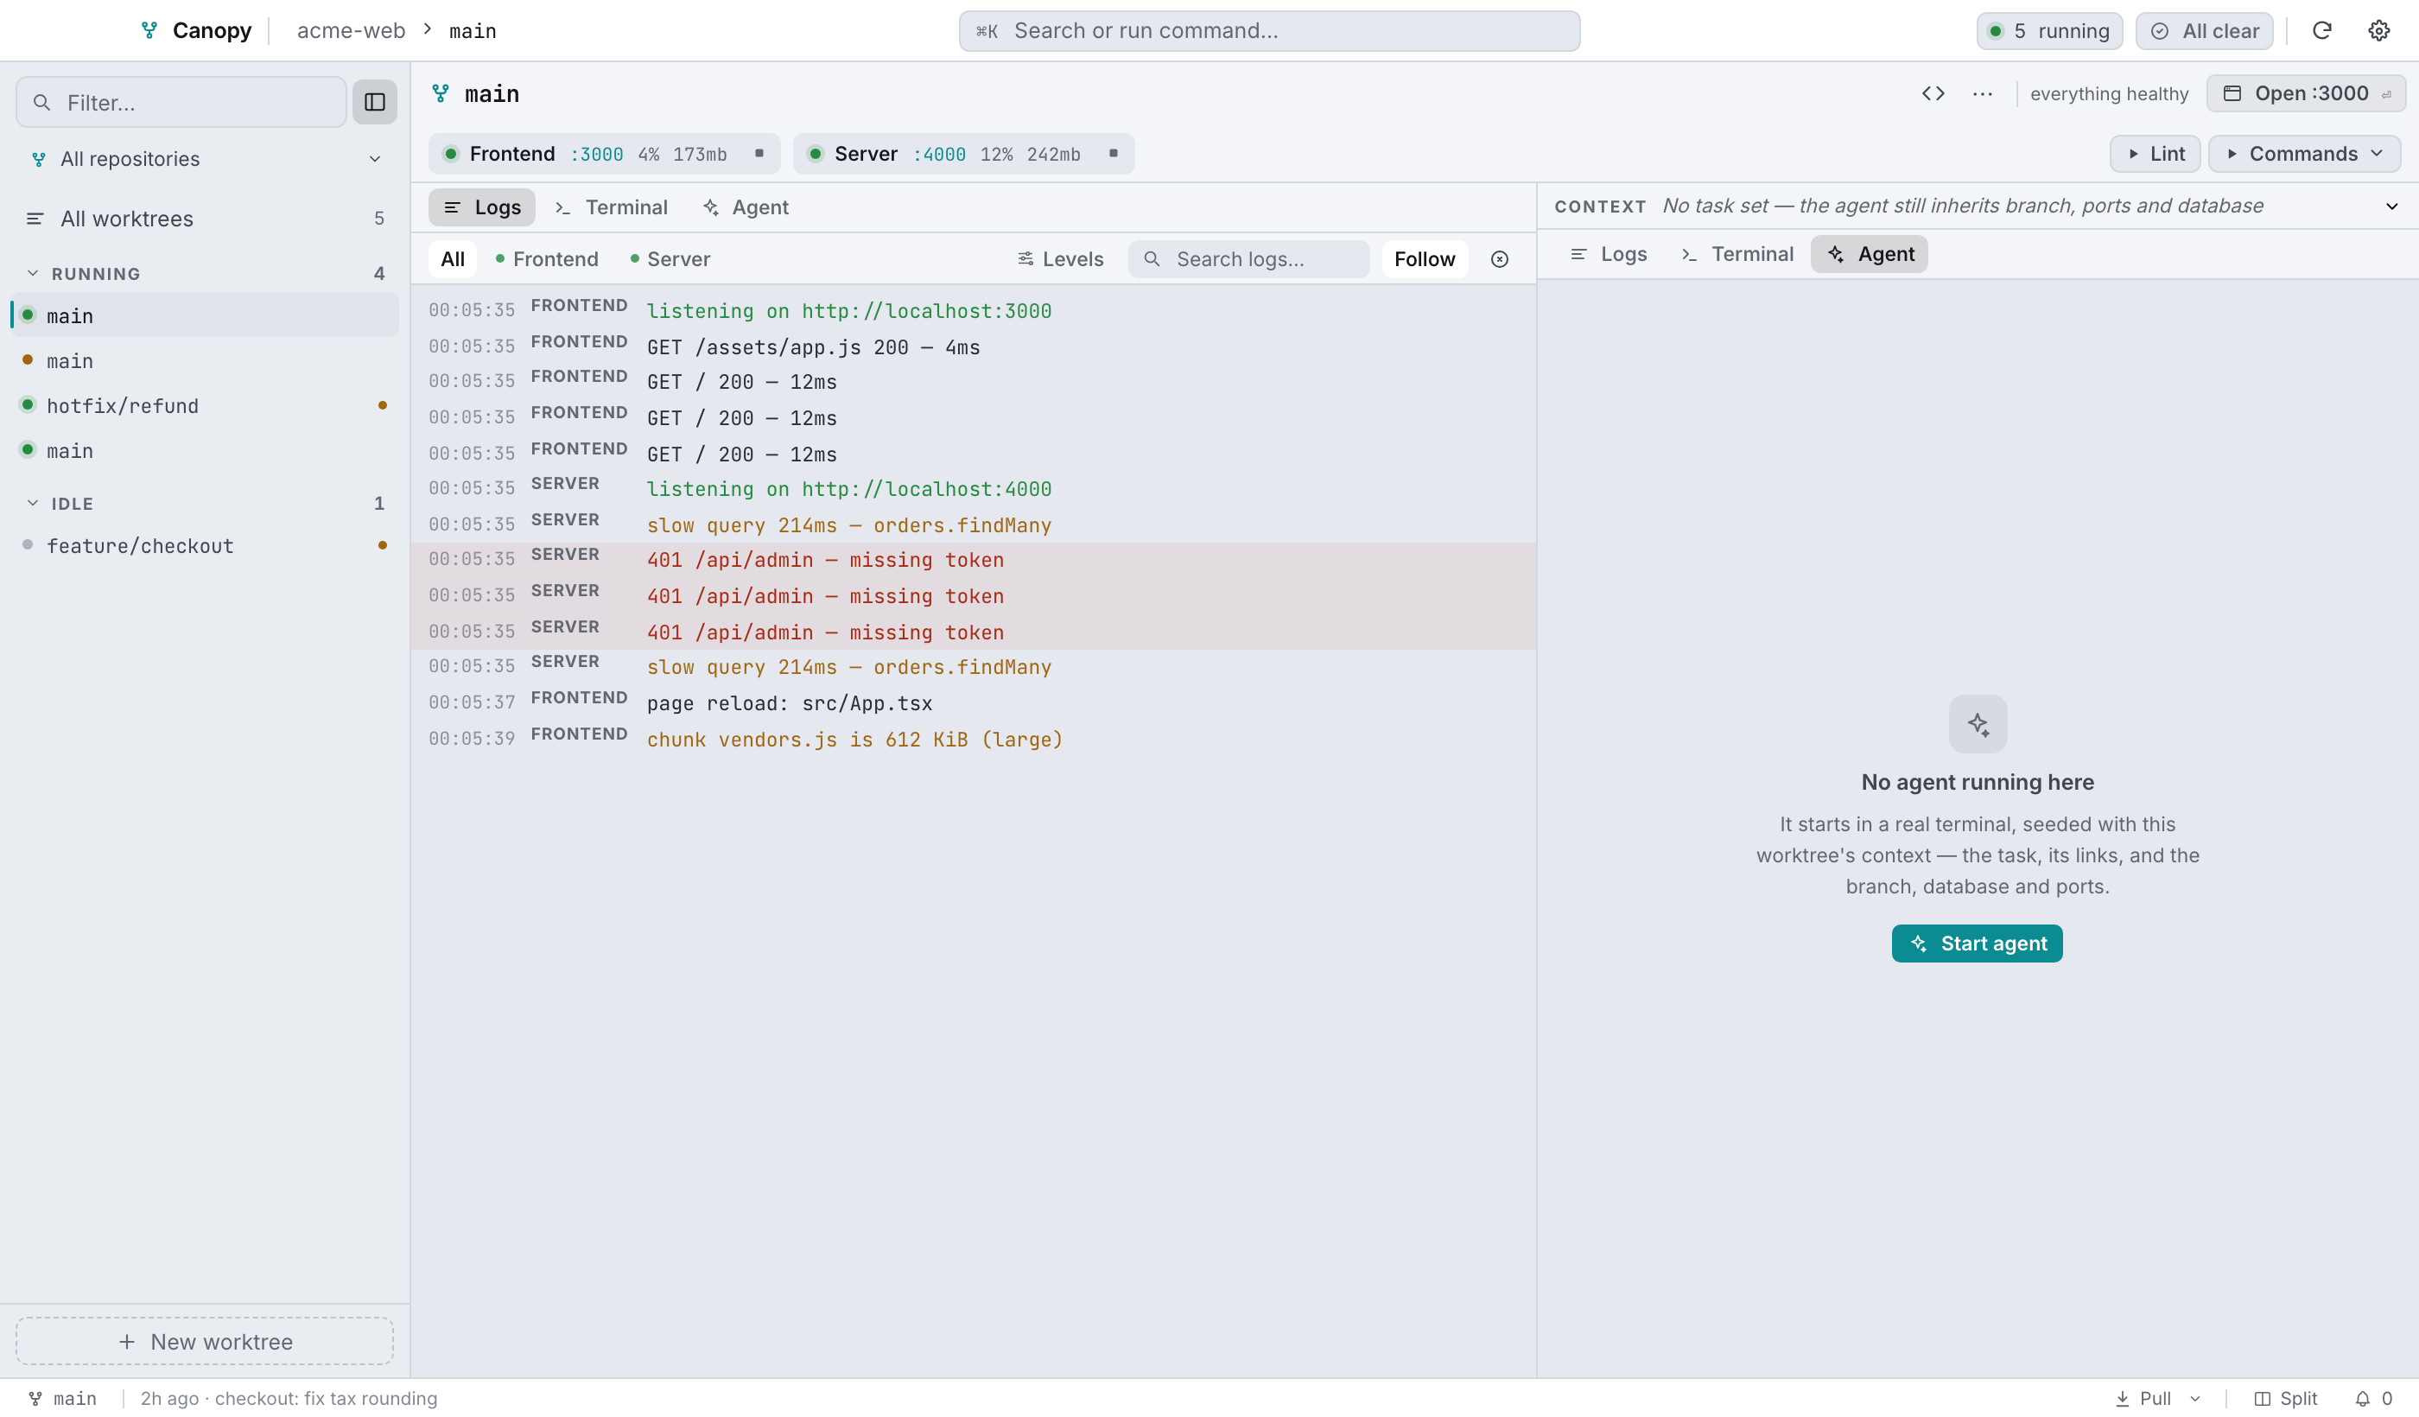The height and width of the screenshot is (1417, 2419).
Task: Click the sparkle icon above No agent running
Action: 1978,724
